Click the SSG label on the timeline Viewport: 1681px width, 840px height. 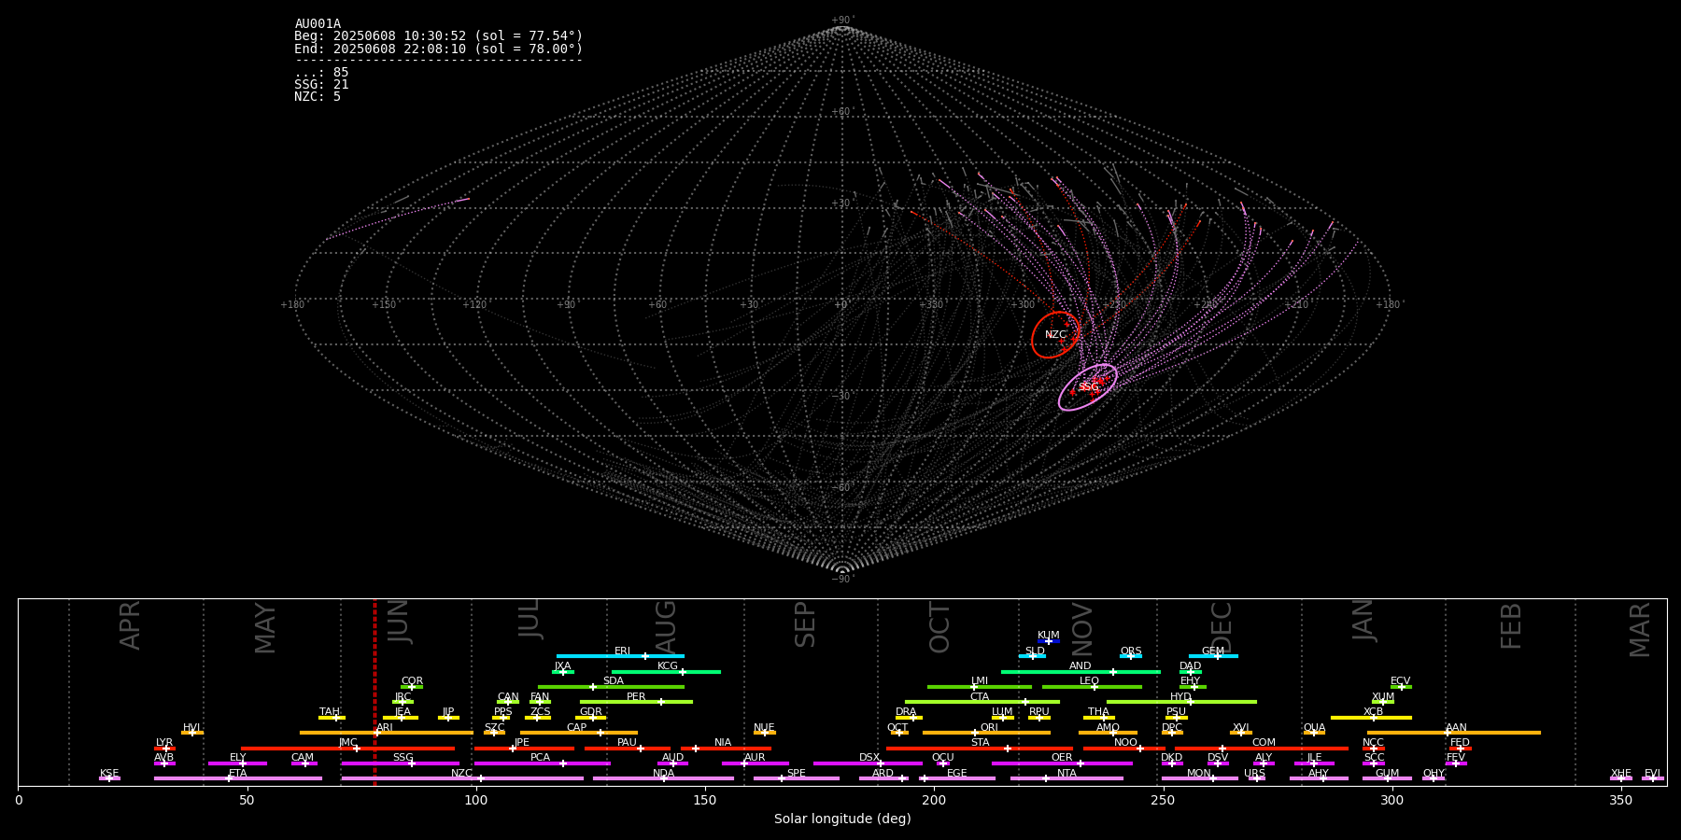click(403, 758)
